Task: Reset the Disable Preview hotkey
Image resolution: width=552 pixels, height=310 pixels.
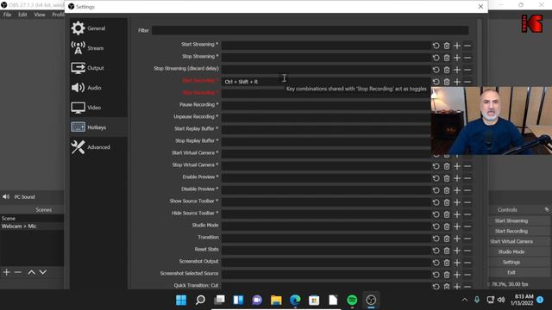Action: pyautogui.click(x=436, y=190)
